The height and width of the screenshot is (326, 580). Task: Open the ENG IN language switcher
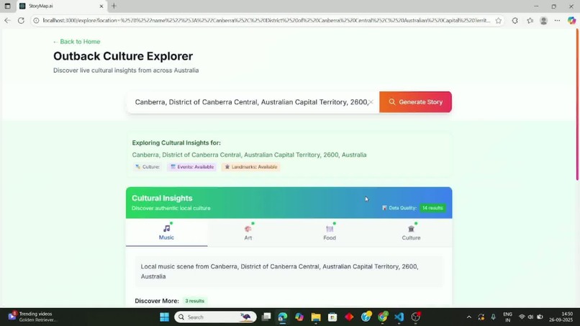pos(507,317)
